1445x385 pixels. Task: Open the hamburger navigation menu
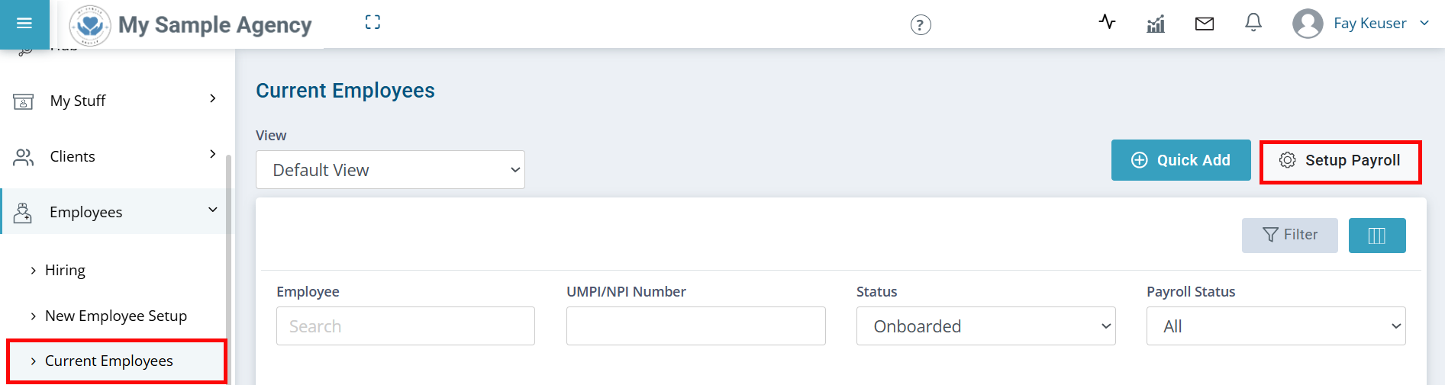pyautogui.click(x=24, y=24)
